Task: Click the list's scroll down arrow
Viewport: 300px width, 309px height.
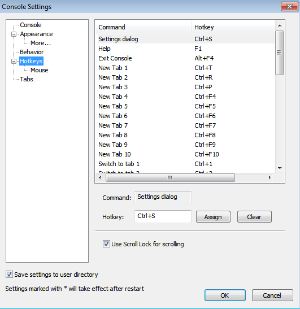Action: click(x=280, y=168)
